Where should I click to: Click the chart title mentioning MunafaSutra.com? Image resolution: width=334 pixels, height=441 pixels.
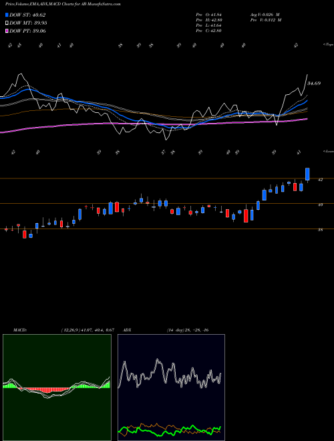click(x=63, y=4)
